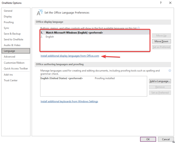
Task: Click the Office display language header
Action: click(x=49, y=22)
